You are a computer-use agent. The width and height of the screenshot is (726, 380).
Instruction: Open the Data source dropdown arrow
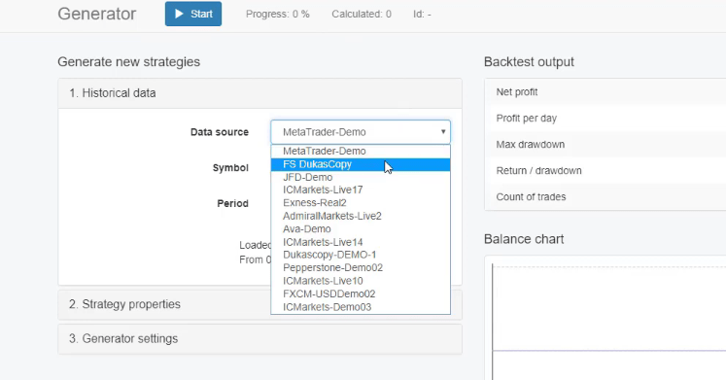442,132
